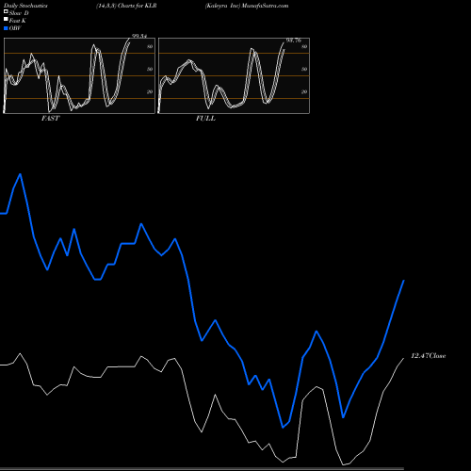
Task: Click the 20 axis label in FULL chart
Action: (304, 91)
